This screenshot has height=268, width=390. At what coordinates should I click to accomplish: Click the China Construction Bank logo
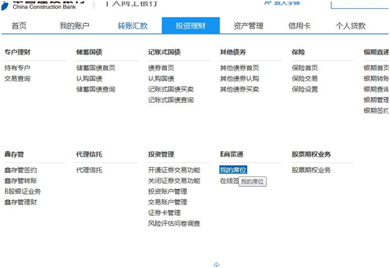[42, 5]
